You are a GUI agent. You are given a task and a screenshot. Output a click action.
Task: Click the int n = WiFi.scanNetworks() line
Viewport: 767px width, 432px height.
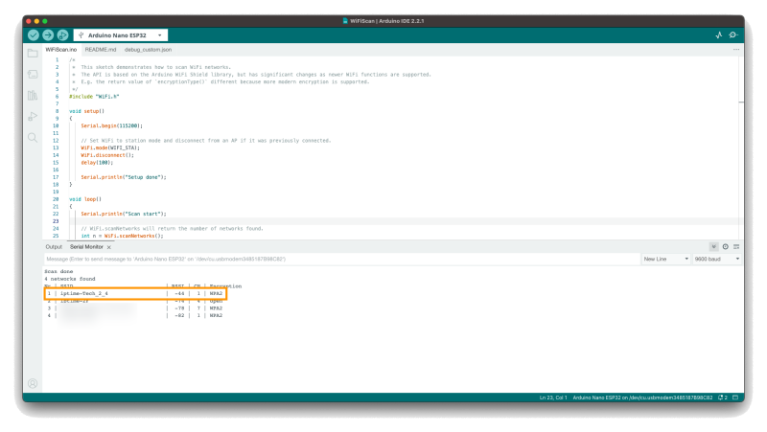[122, 236]
